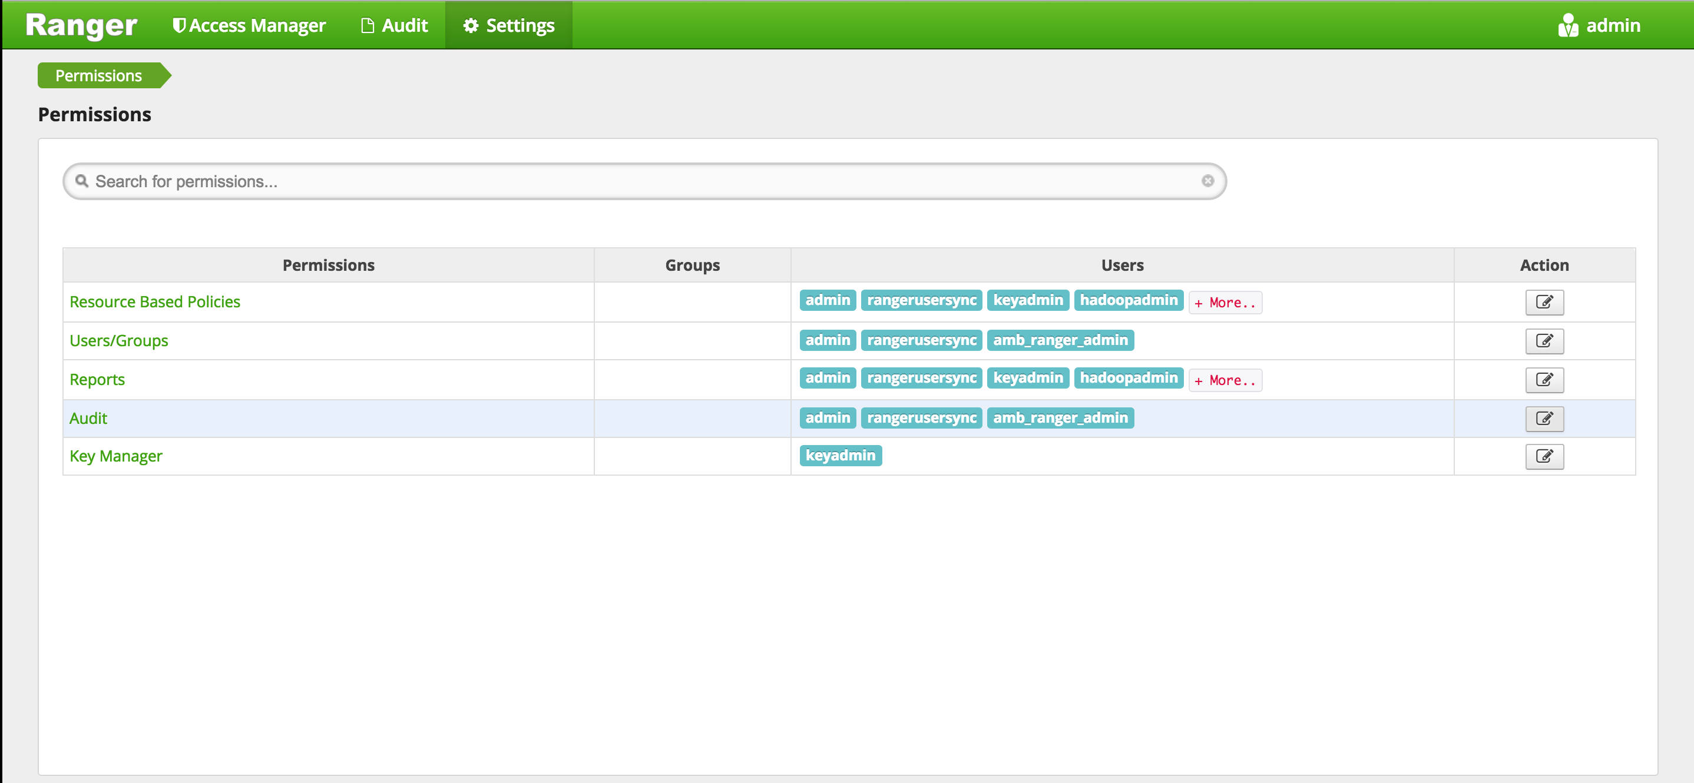The width and height of the screenshot is (1694, 783).
Task: Expand More users for Reports row
Action: (1225, 380)
